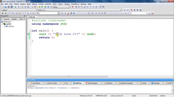Close the Logs & others panel
Viewport: 174px width, 97px height.
tap(173, 80)
